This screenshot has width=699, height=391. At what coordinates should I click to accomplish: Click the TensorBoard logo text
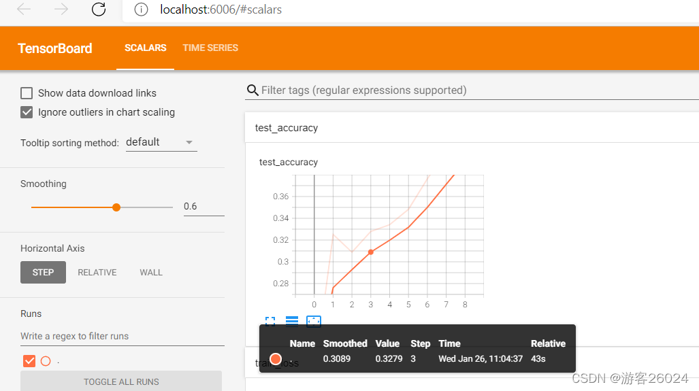55,48
